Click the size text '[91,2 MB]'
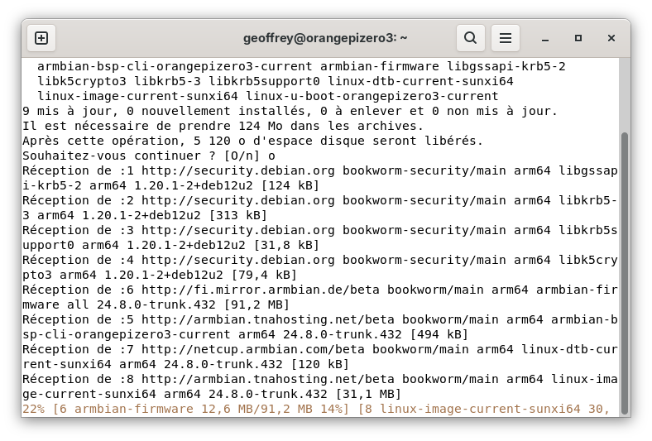Screen dimensions: 652x441 coord(256,304)
